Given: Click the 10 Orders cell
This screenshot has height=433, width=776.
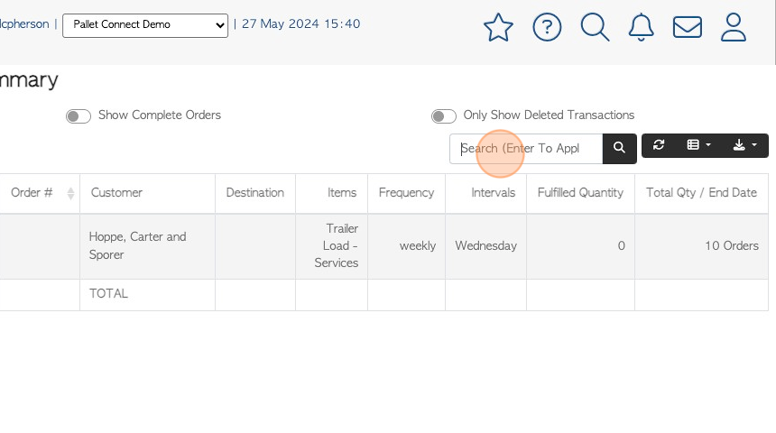Looking at the screenshot, I should click(x=732, y=246).
